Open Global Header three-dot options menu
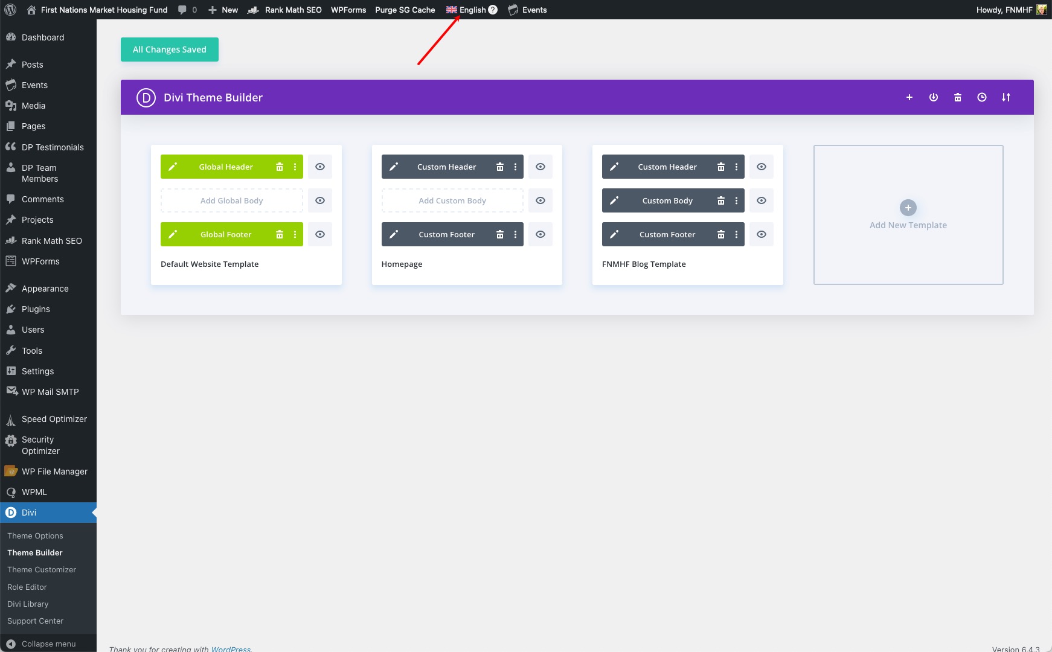The image size is (1052, 652). pyautogui.click(x=295, y=167)
